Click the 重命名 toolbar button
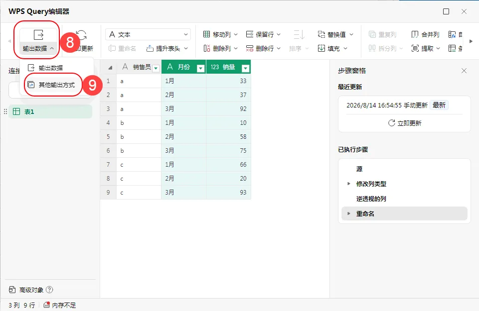This screenshot has width=479, height=311. (x=122, y=48)
